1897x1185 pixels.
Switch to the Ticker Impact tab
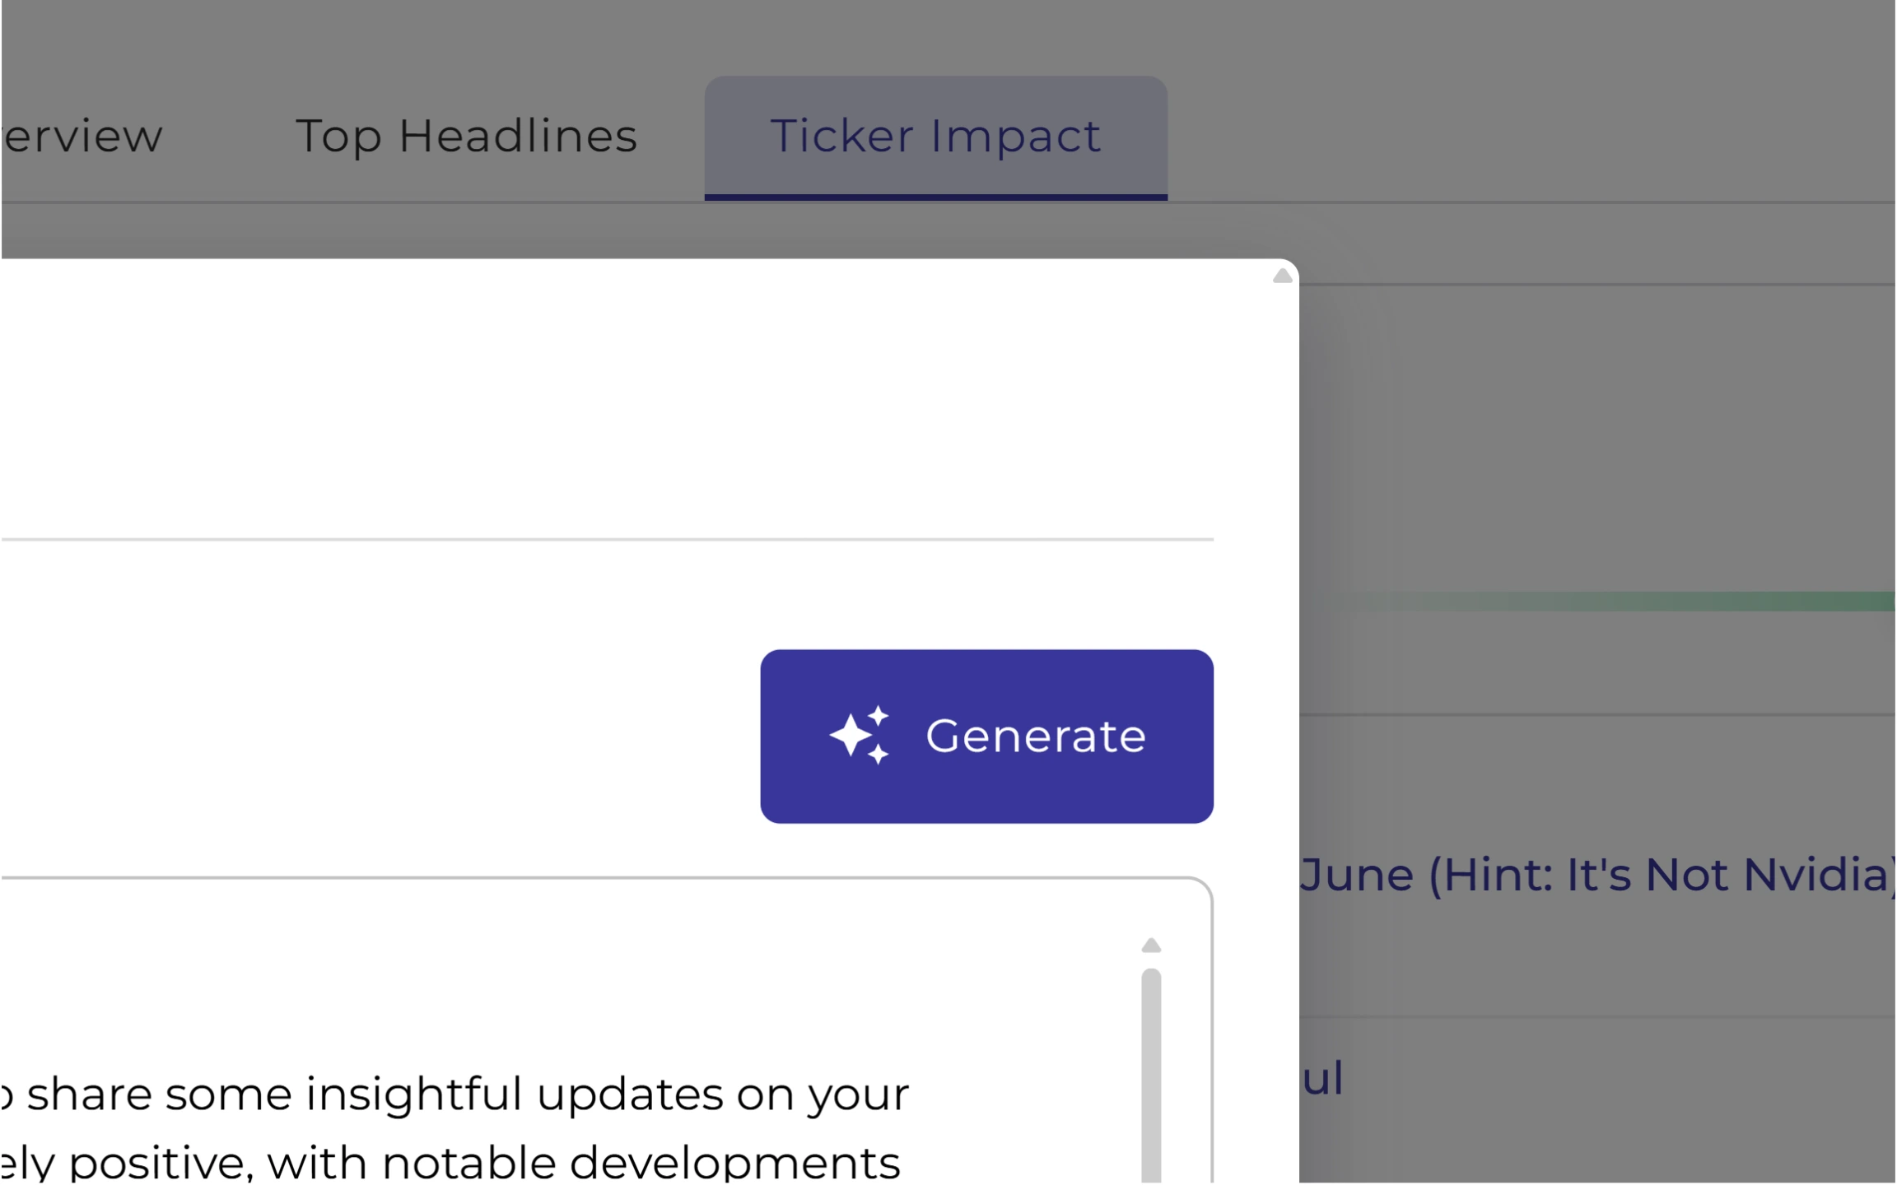935,136
